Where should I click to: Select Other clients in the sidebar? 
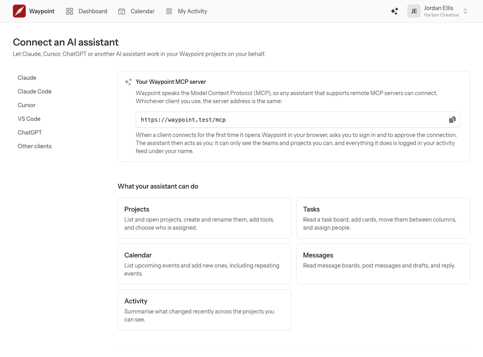35,146
